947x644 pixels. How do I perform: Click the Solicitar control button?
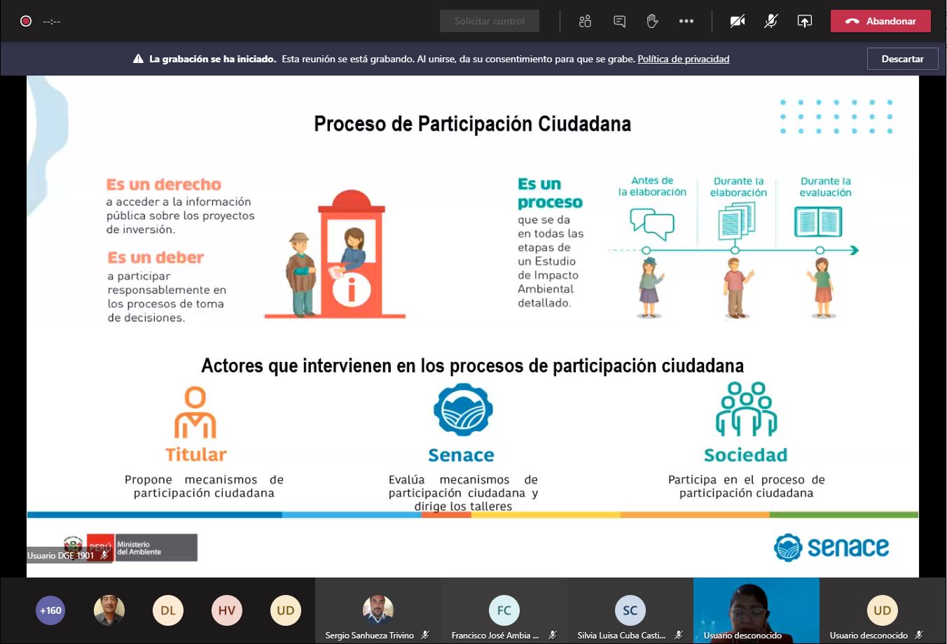click(489, 21)
